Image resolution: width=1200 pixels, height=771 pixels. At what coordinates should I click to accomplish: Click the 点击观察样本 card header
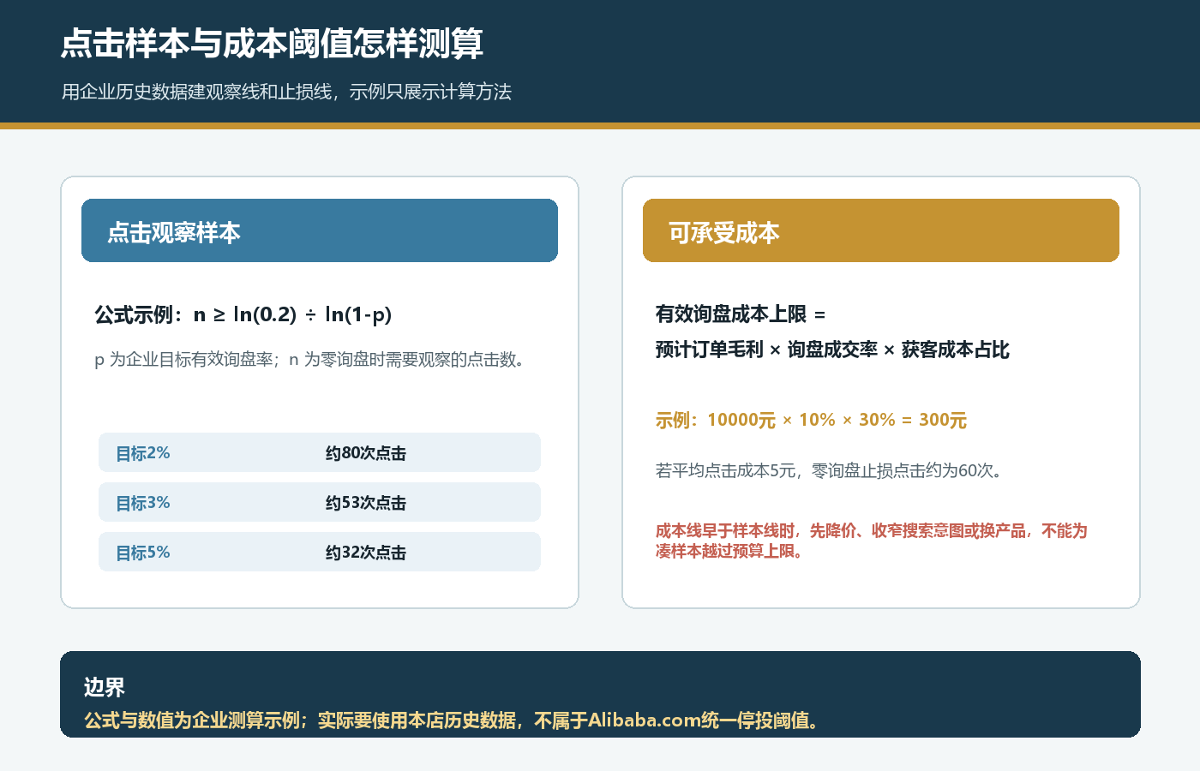(x=320, y=230)
